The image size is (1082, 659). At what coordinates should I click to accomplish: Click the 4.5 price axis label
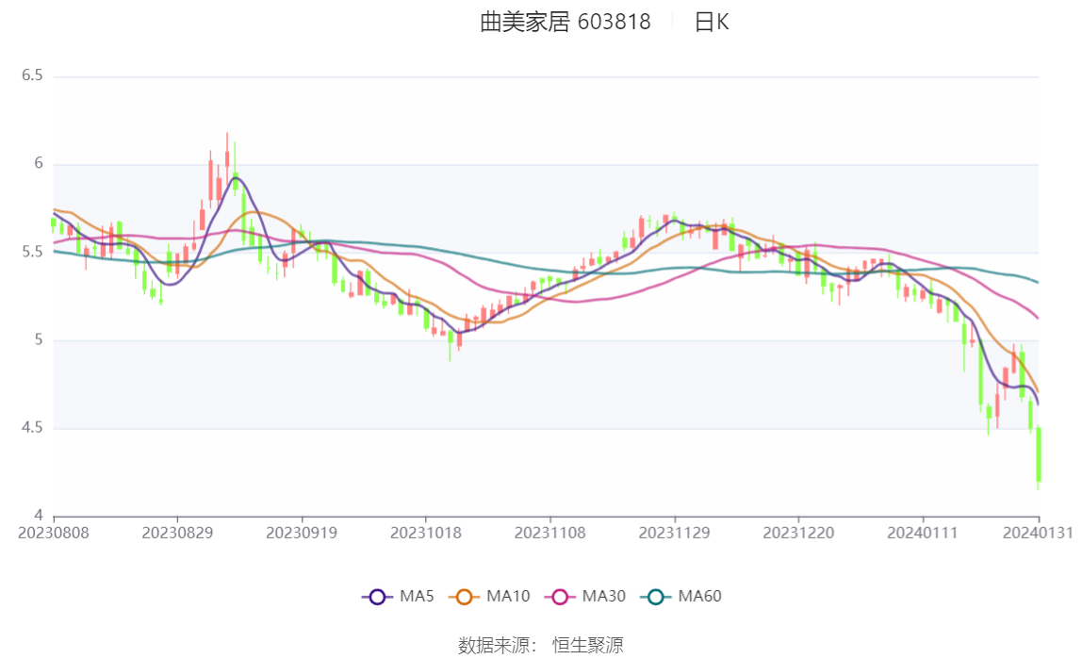coord(32,428)
